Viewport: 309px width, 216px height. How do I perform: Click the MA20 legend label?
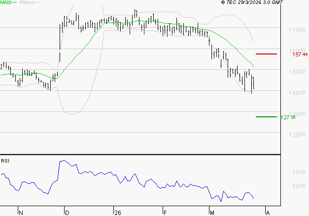pyautogui.click(x=6, y=2)
